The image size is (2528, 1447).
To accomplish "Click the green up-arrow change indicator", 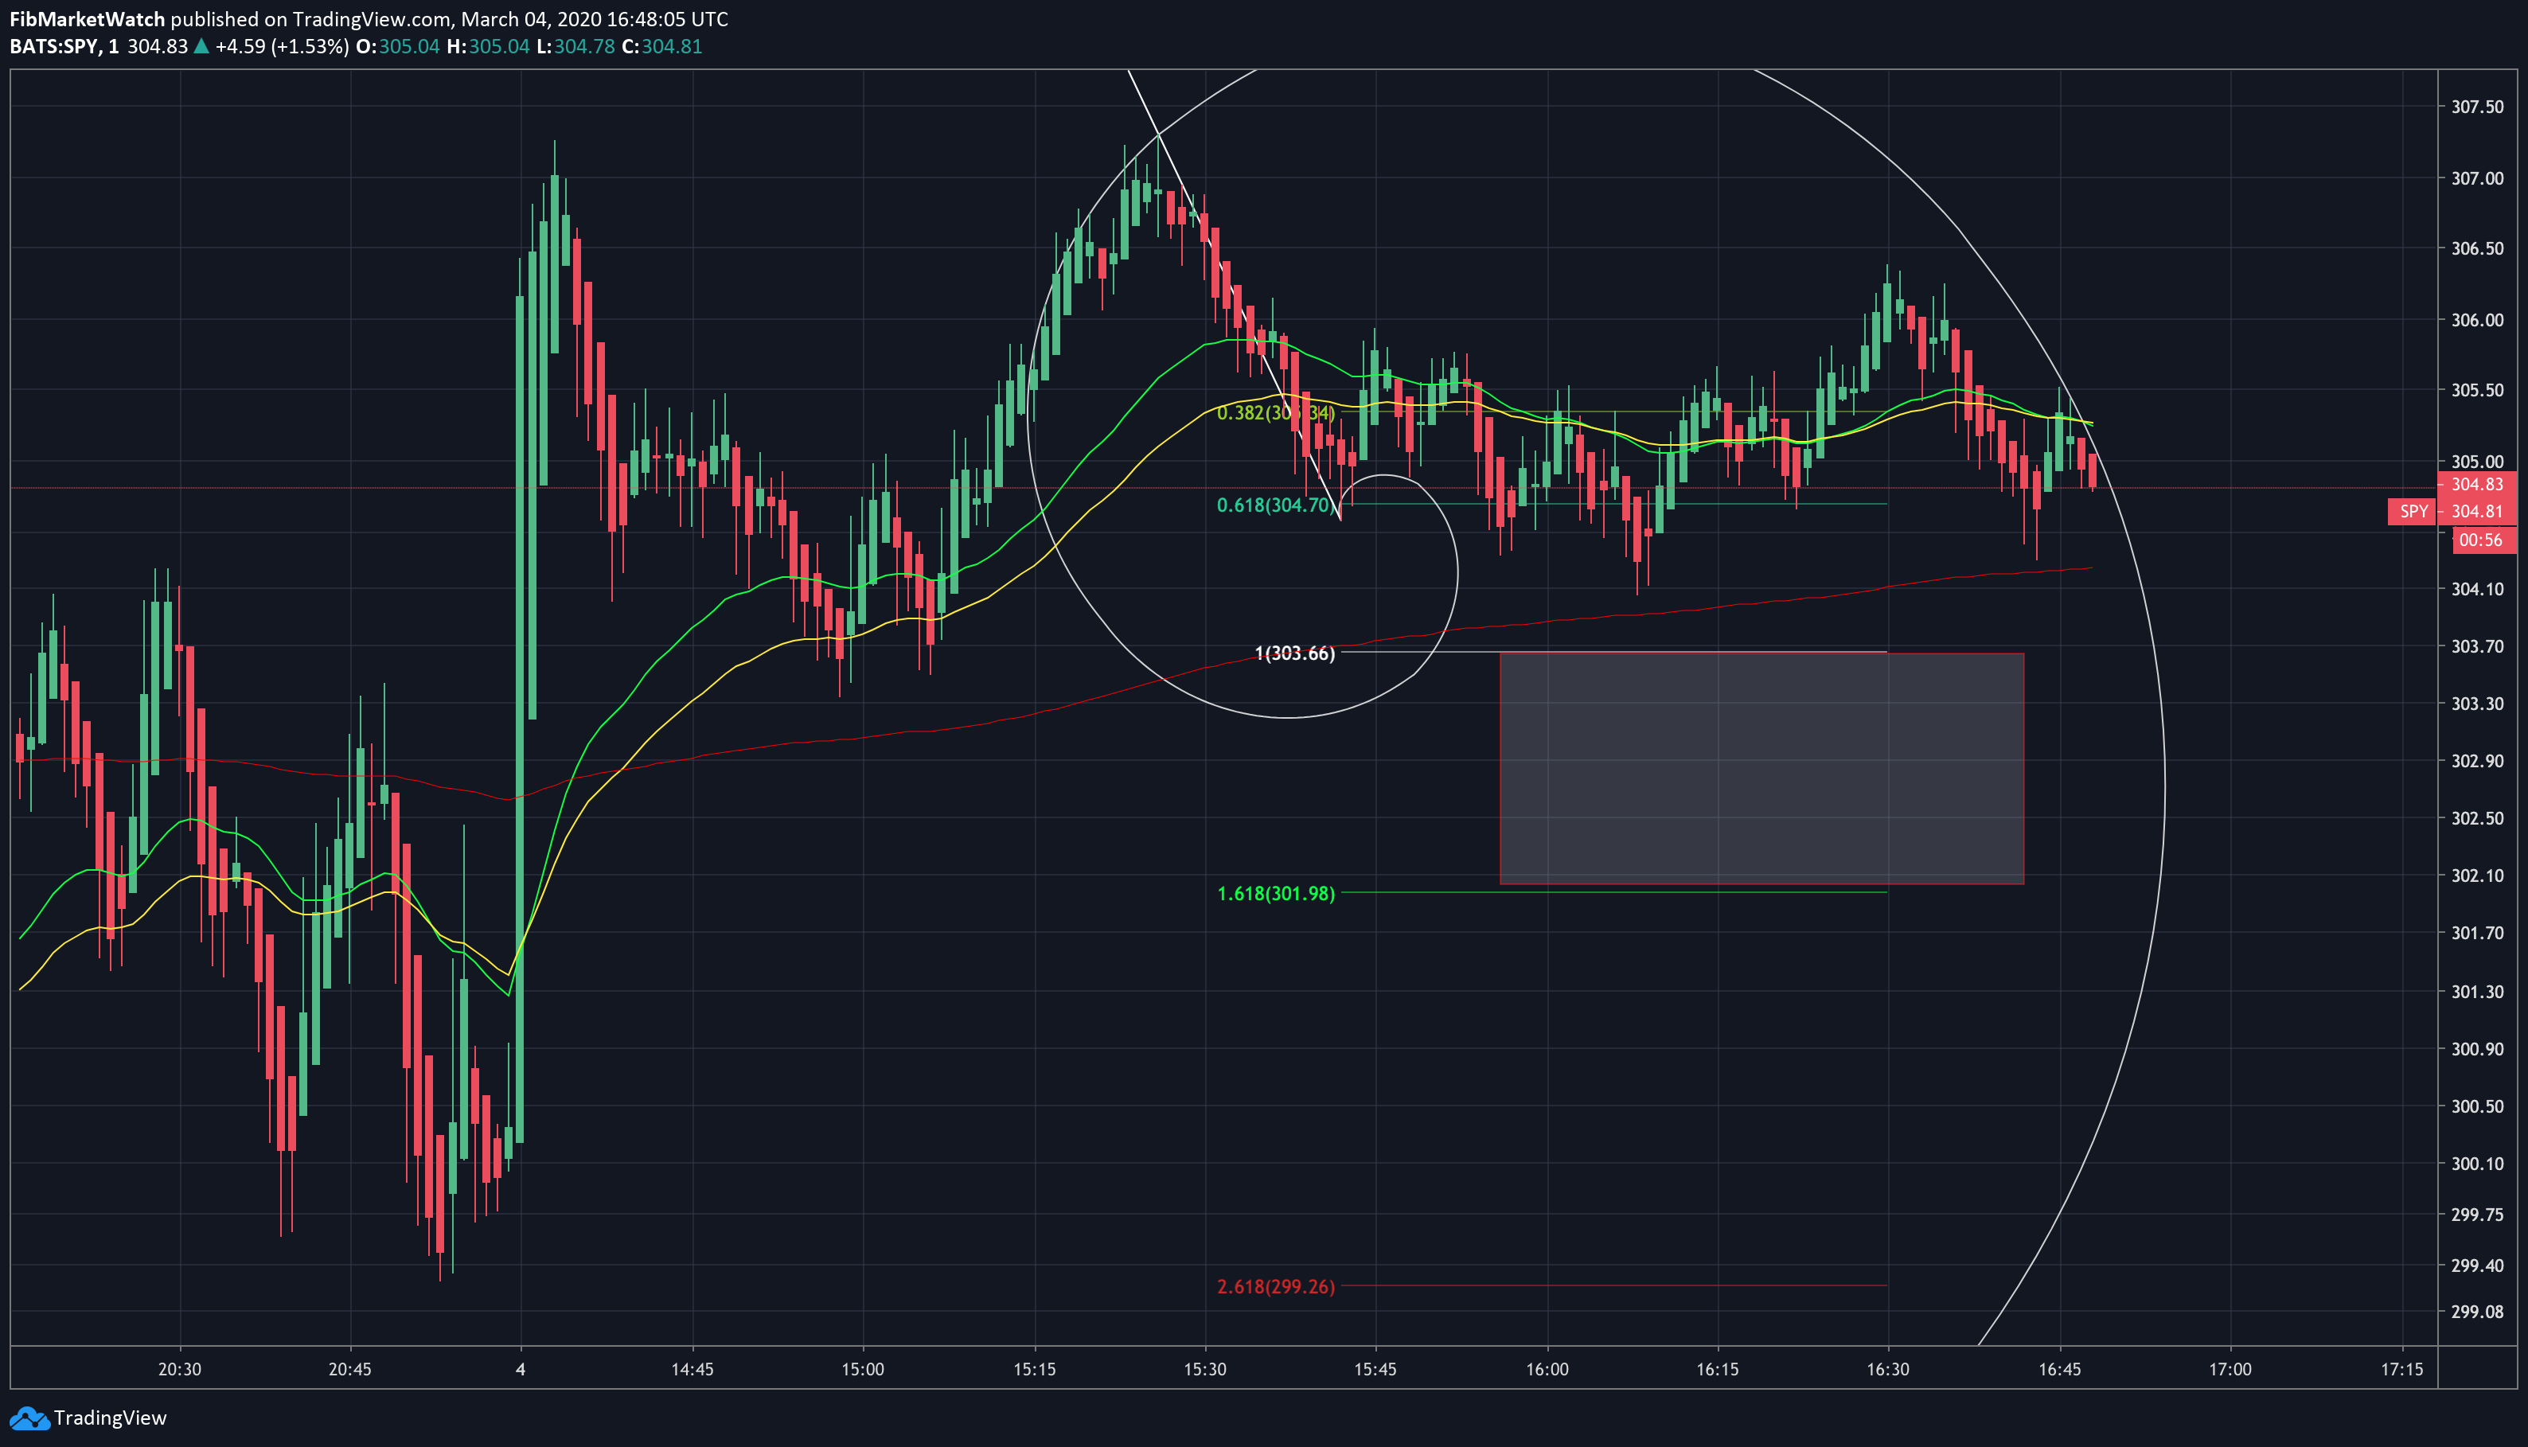I will click(x=201, y=45).
